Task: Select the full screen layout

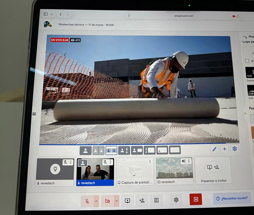Action: [175, 150]
